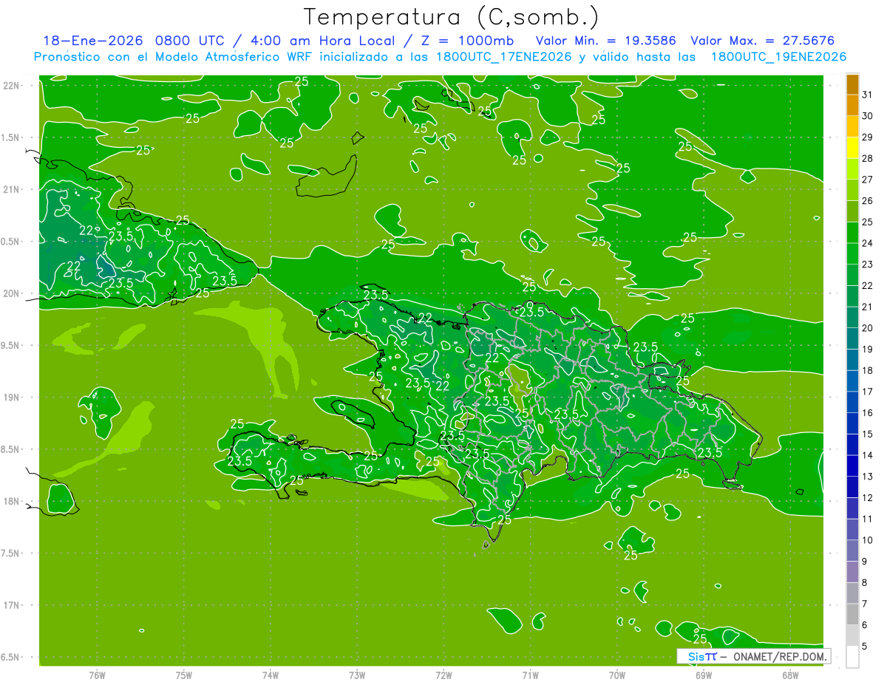Screen dimensions: 887x685
Task: Pick the orange swatch between 29 and 30
Action: point(852,126)
